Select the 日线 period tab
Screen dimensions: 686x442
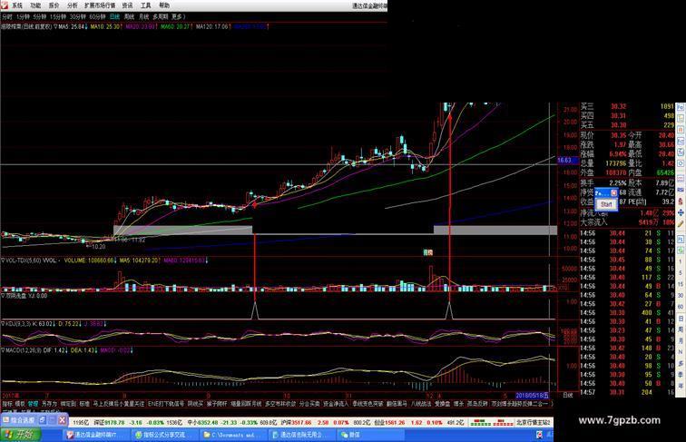[x=114, y=16]
